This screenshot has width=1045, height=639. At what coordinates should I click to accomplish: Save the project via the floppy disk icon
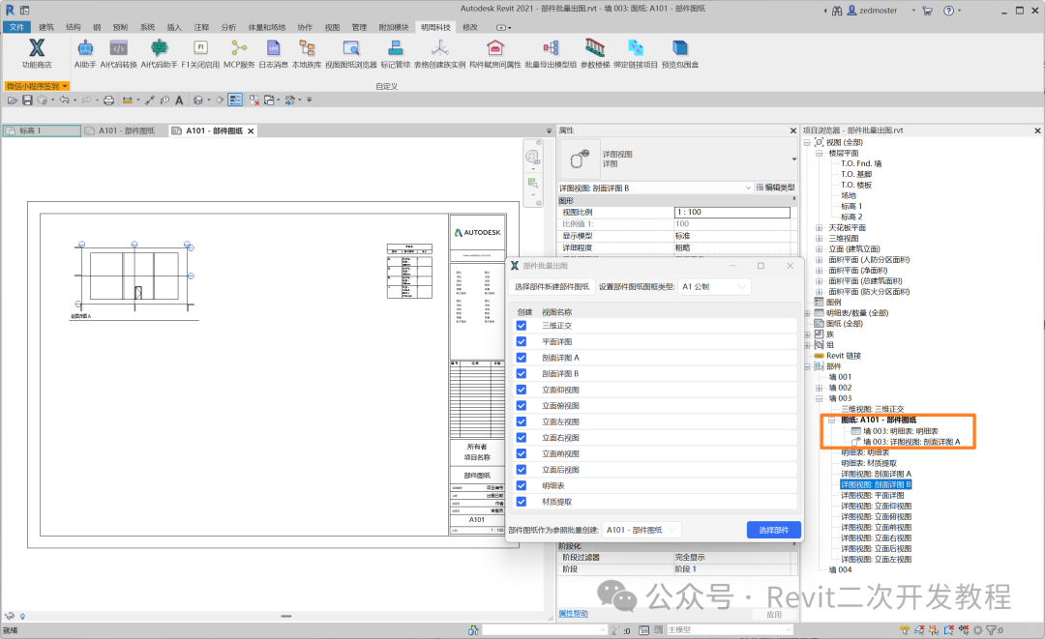pos(27,100)
